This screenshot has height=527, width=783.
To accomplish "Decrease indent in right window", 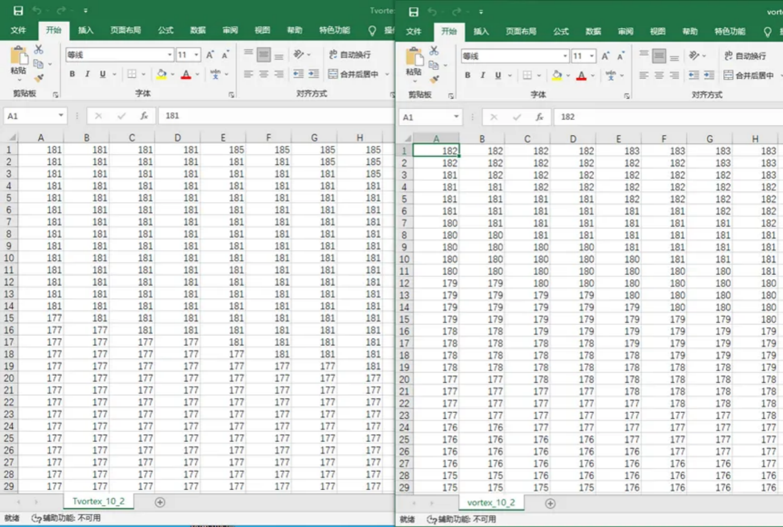I will tap(693, 76).
